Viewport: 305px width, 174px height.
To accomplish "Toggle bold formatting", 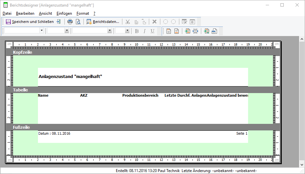I will tap(137, 31).
